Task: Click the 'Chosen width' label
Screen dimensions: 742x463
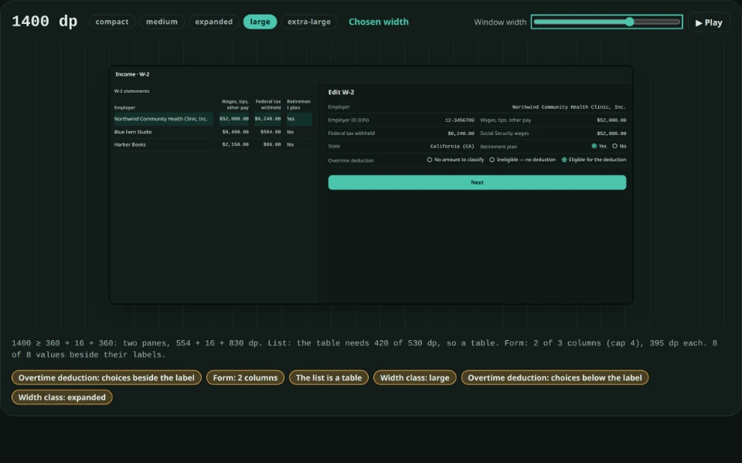Action: point(379,22)
